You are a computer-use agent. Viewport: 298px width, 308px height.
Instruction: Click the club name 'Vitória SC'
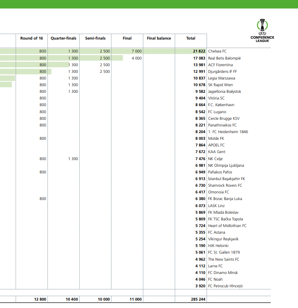(216, 98)
